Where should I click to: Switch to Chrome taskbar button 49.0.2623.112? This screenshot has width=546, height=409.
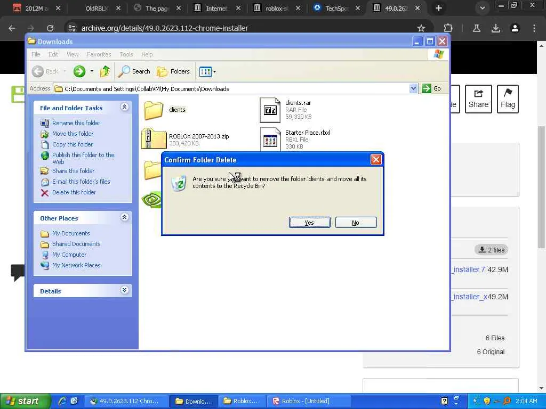pos(127,401)
